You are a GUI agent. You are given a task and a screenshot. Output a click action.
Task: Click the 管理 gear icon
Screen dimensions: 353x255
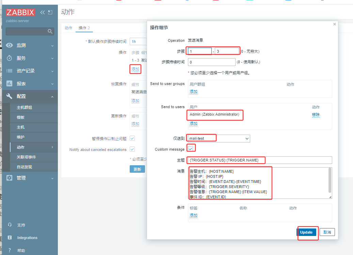9,178
